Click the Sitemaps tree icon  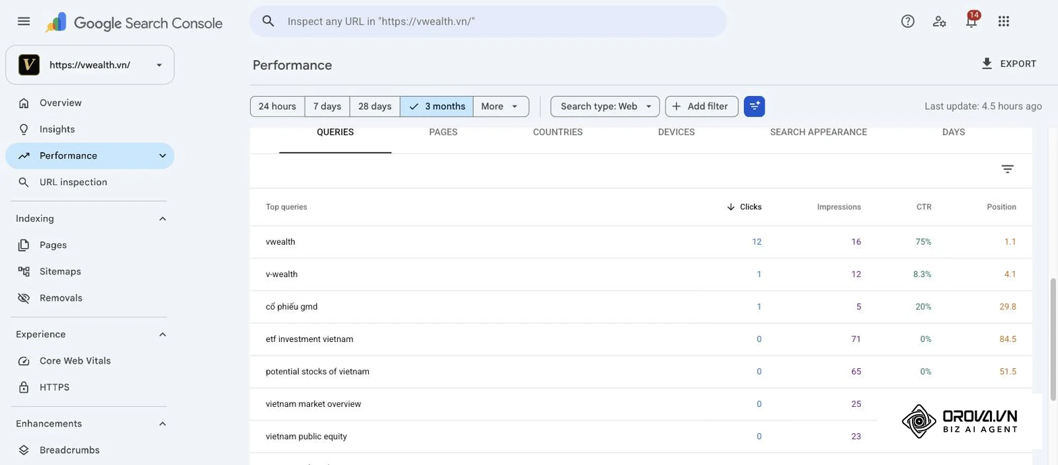[x=24, y=272]
